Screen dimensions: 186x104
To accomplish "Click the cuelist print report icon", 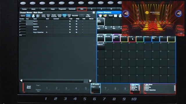I will (33, 16).
